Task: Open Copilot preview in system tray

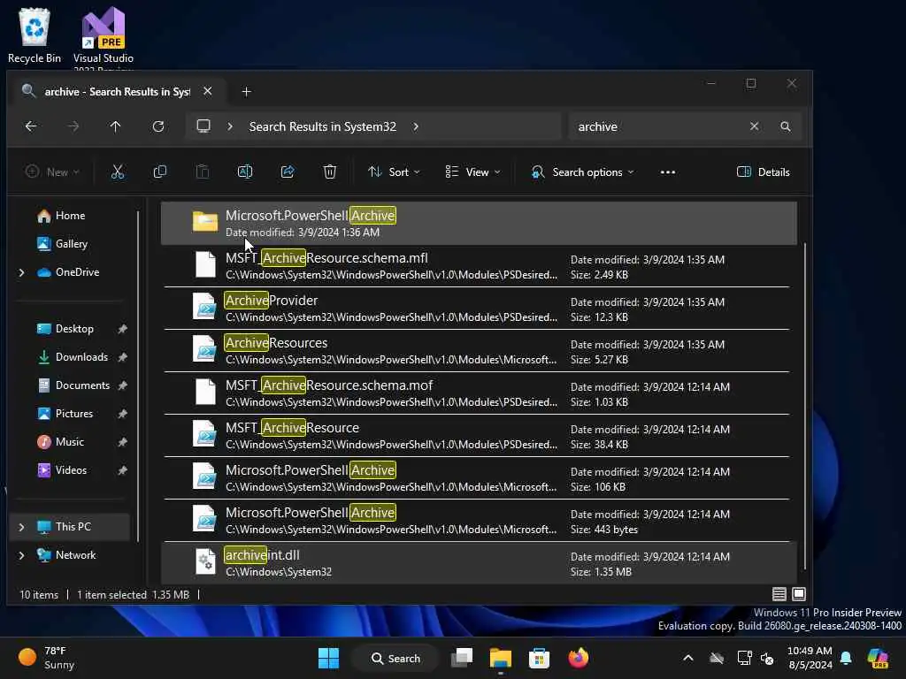Action: click(x=878, y=658)
